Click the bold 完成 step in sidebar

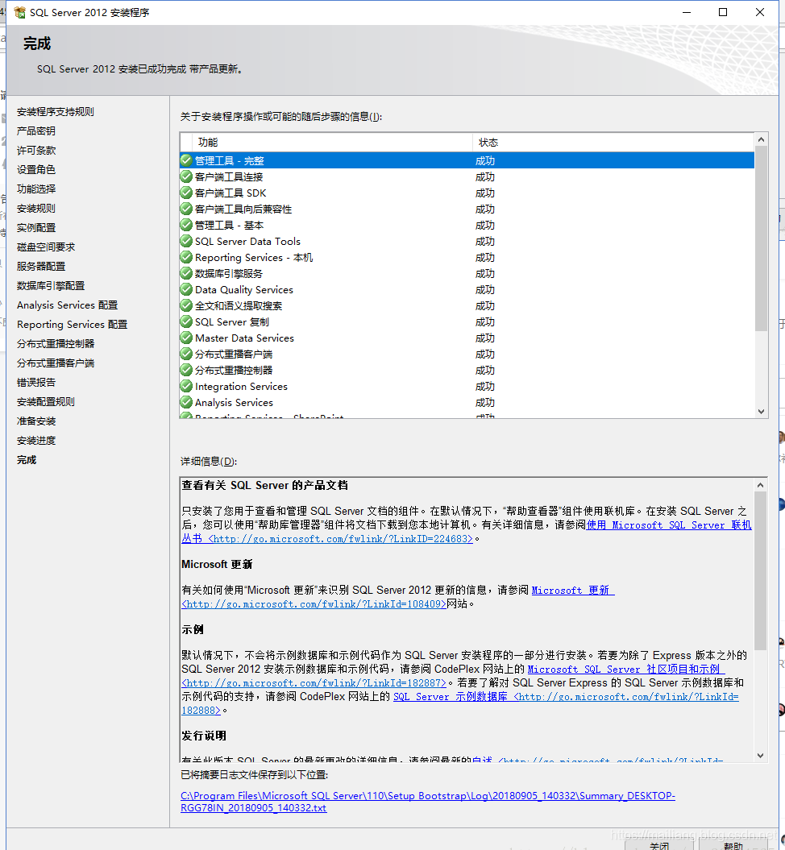[x=27, y=460]
